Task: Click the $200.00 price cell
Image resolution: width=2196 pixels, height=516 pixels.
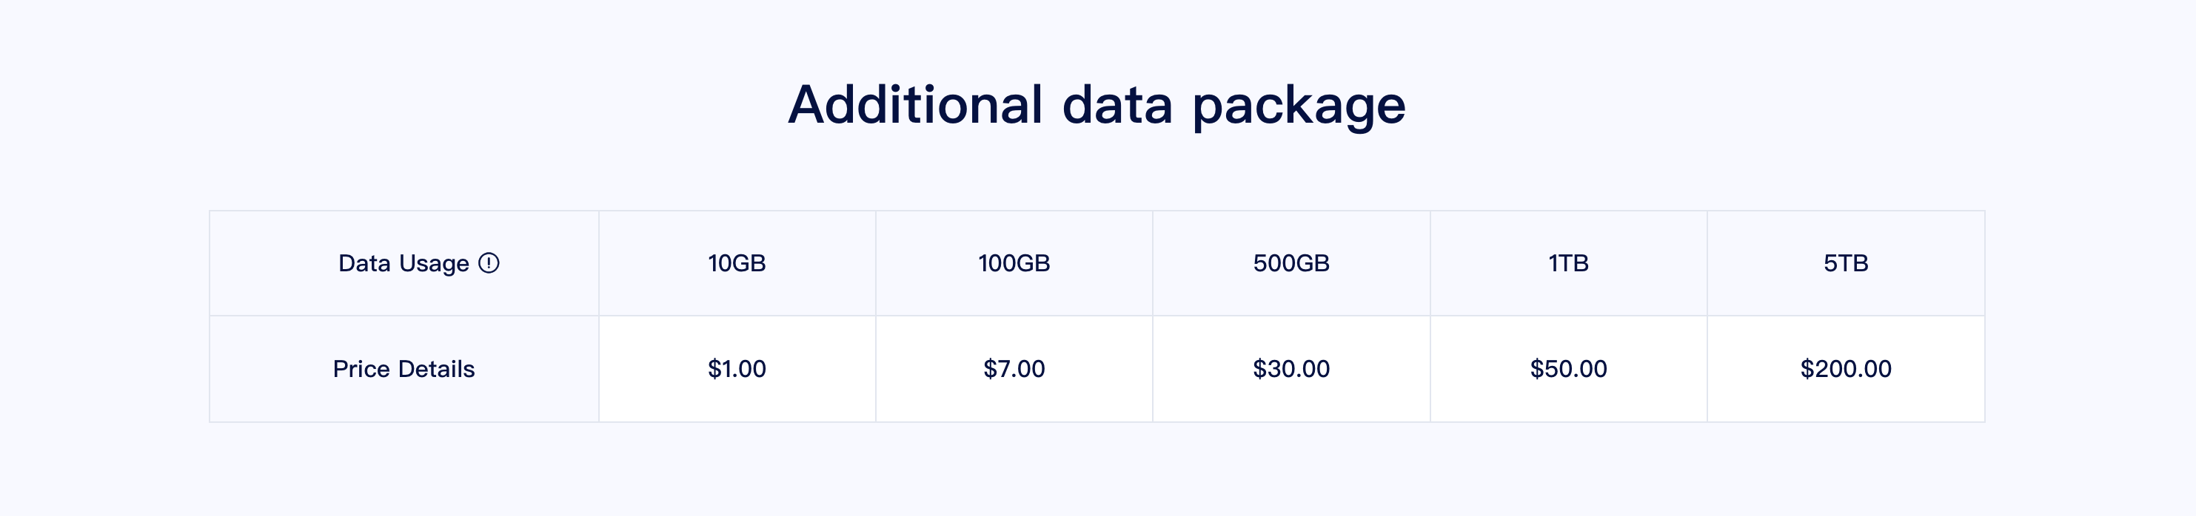Action: 1846,369
